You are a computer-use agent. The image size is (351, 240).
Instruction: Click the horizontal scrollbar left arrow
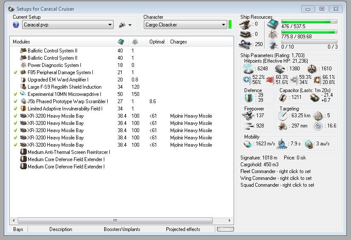pos(14,220)
